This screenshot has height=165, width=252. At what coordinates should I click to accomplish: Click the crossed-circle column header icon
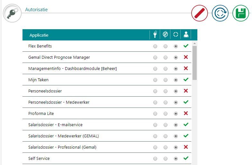[165, 35]
